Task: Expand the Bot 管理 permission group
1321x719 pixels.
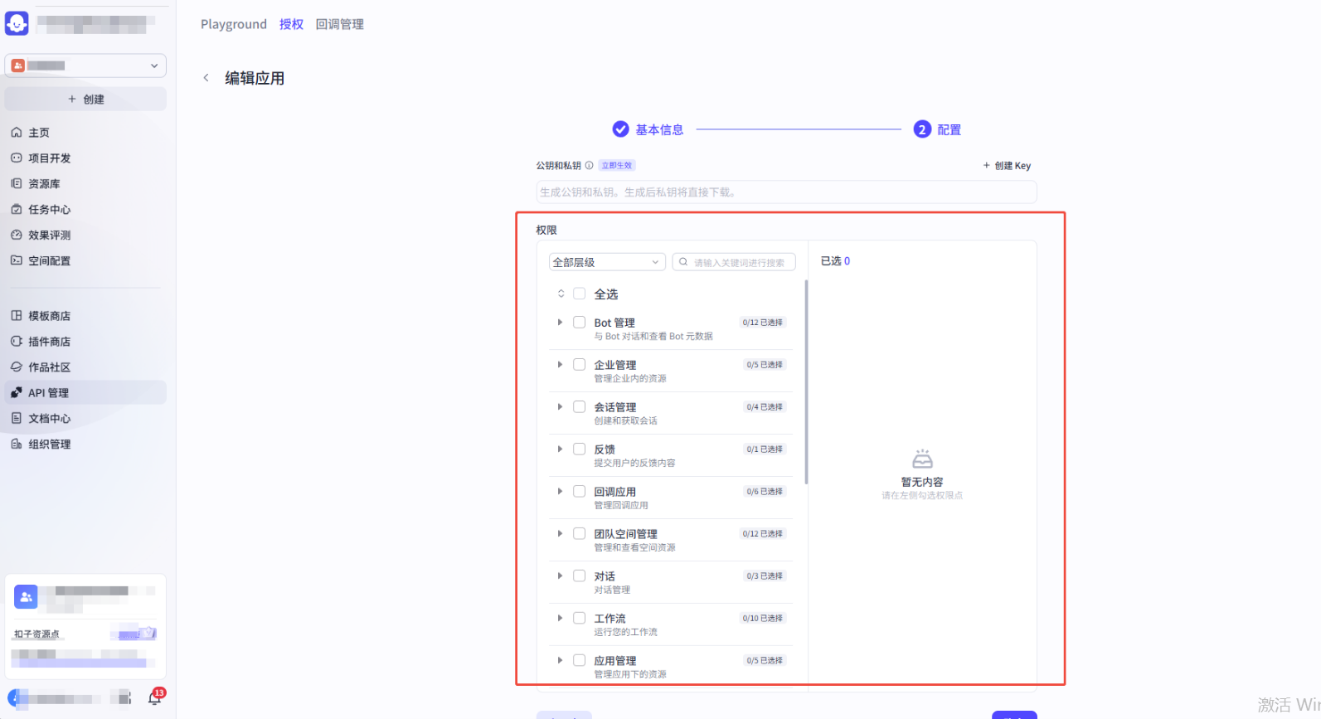Action: (x=561, y=323)
